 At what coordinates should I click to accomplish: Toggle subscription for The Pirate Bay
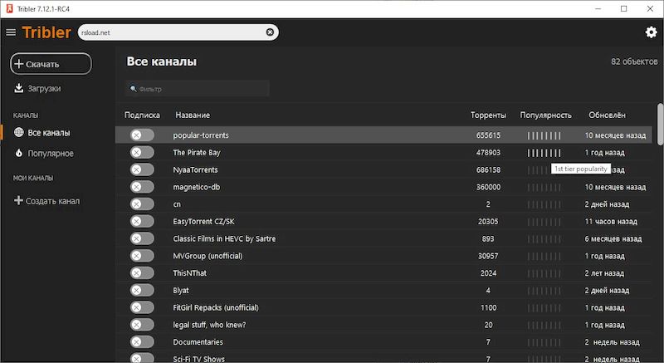click(142, 153)
